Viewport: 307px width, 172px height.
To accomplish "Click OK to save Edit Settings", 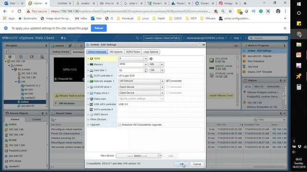I will (181, 164).
